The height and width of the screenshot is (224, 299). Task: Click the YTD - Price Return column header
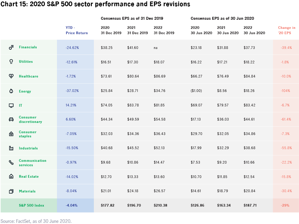point(76,30)
